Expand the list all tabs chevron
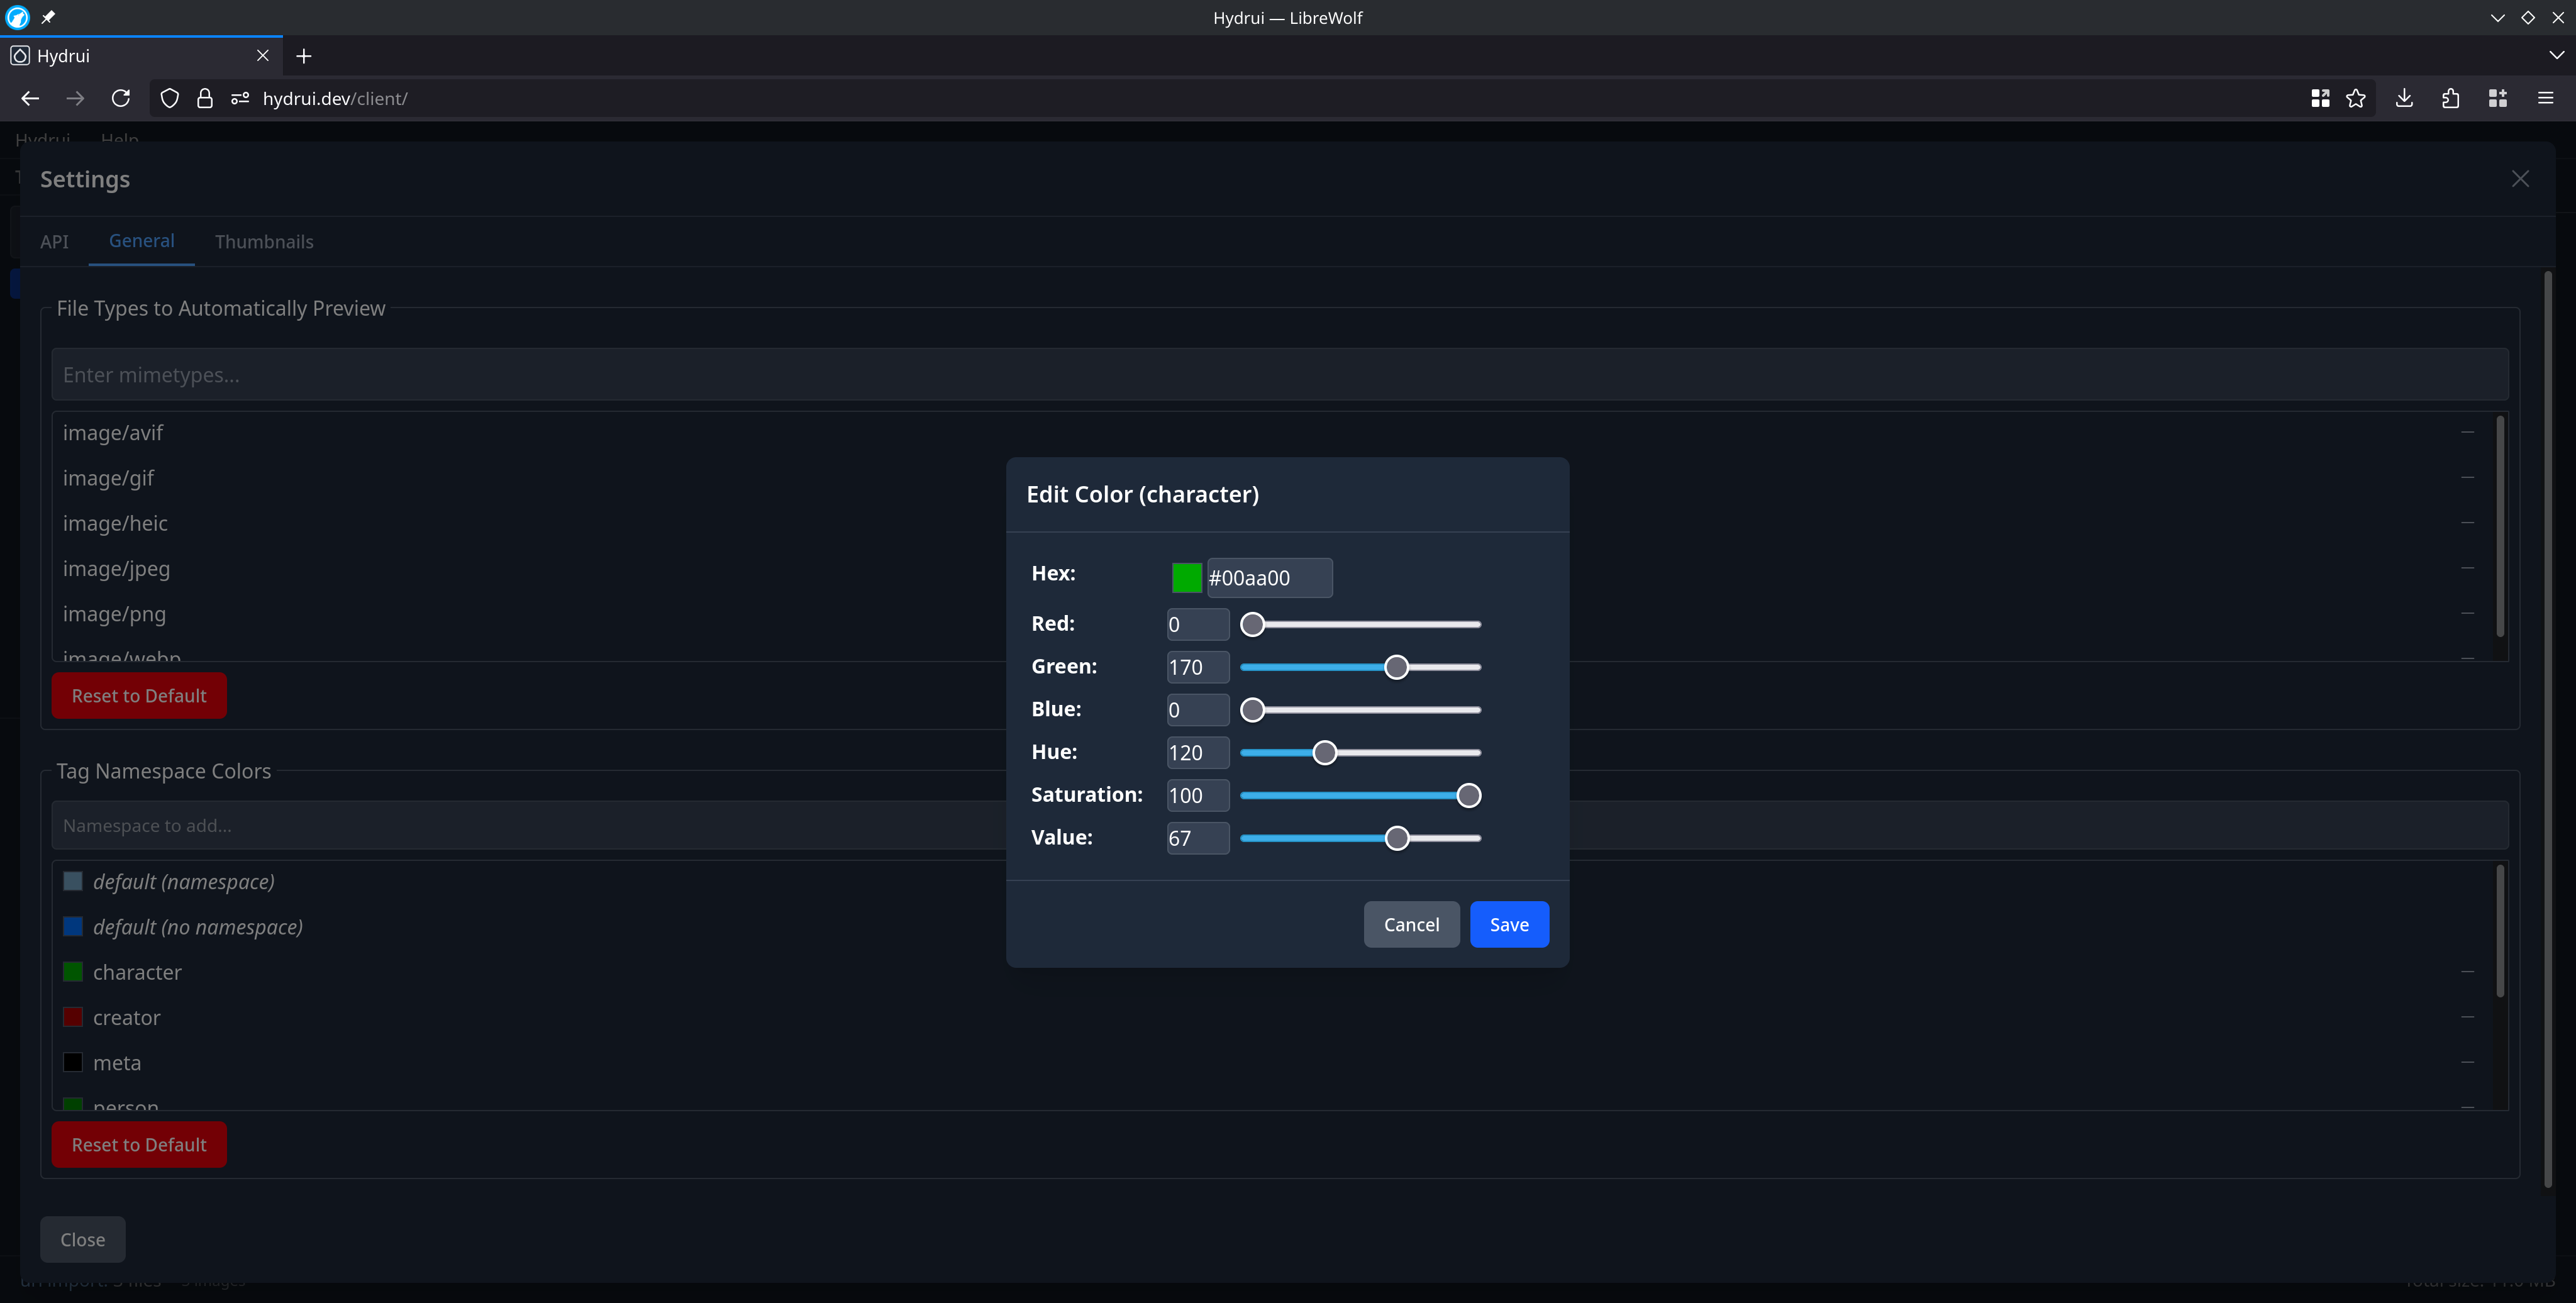Viewport: 2576px width, 1303px height. [x=2556, y=56]
